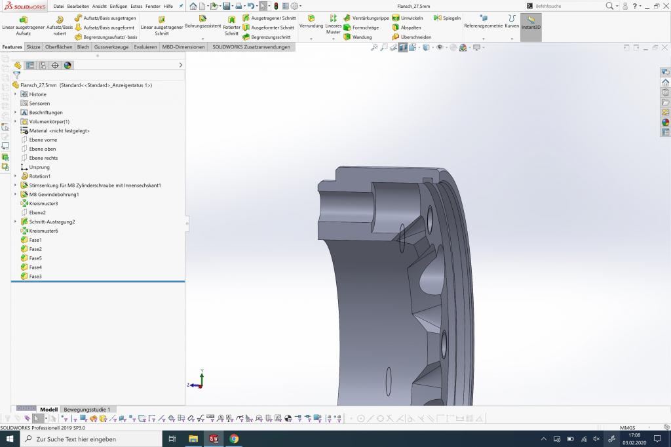The width and height of the screenshot is (671, 447).
Task: Open the ConfigurationManager tab icon
Action: tap(43, 66)
